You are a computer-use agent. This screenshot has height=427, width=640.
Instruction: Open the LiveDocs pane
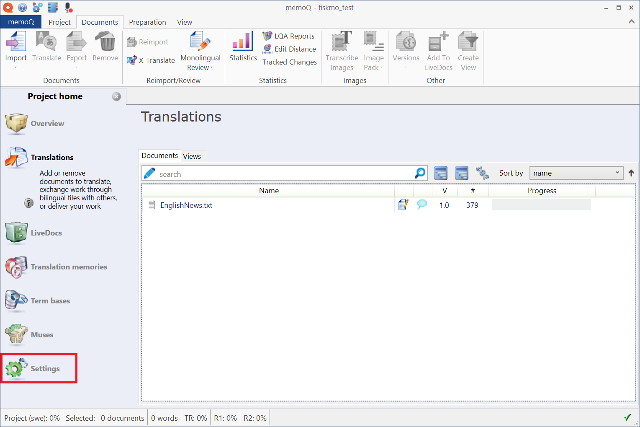33,233
